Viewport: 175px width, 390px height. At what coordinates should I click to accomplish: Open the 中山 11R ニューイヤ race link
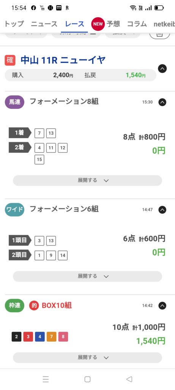63,60
